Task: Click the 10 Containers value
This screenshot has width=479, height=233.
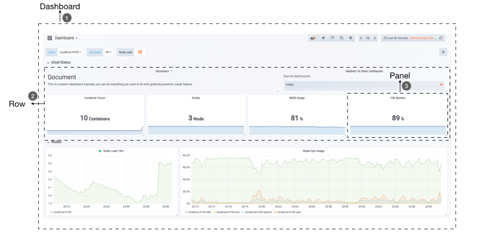Action: (x=95, y=118)
